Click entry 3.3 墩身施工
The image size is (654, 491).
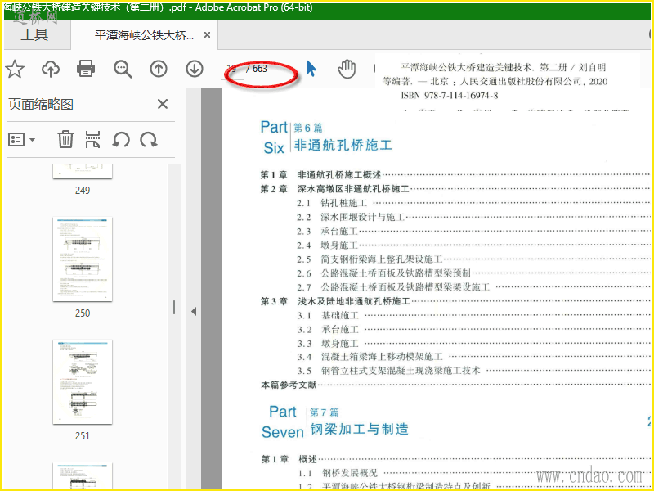pos(328,344)
